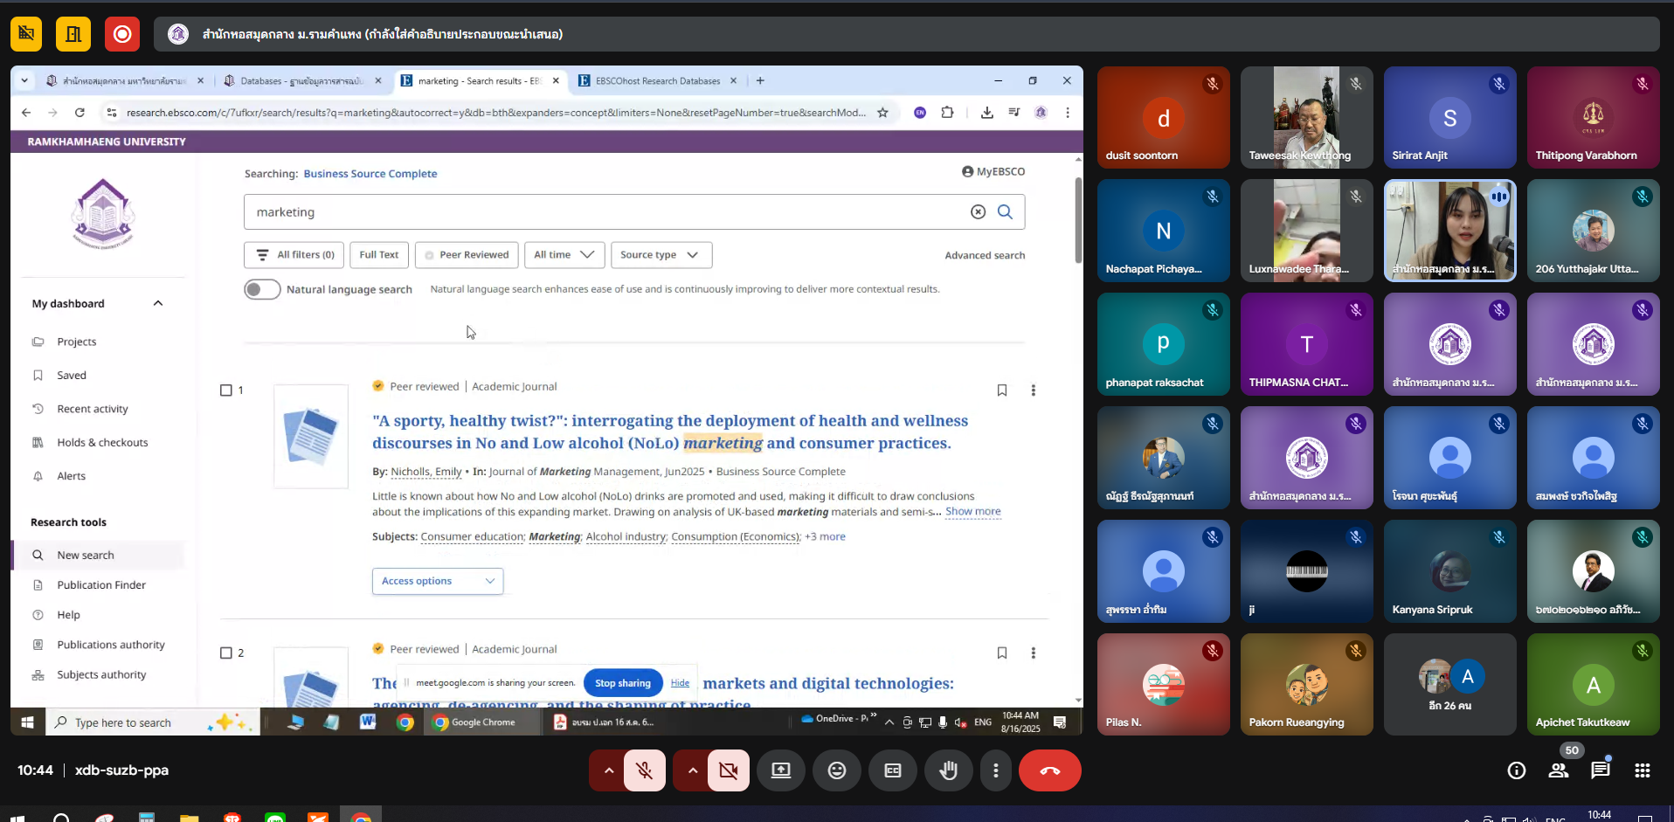
Task: Open the emoji reactions button
Action: pyautogui.click(x=837, y=770)
